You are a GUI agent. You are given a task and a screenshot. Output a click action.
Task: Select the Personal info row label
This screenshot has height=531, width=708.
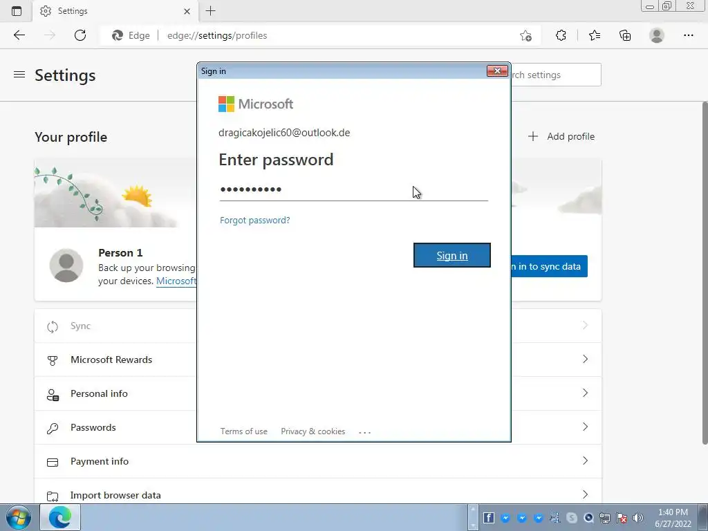tap(99, 393)
